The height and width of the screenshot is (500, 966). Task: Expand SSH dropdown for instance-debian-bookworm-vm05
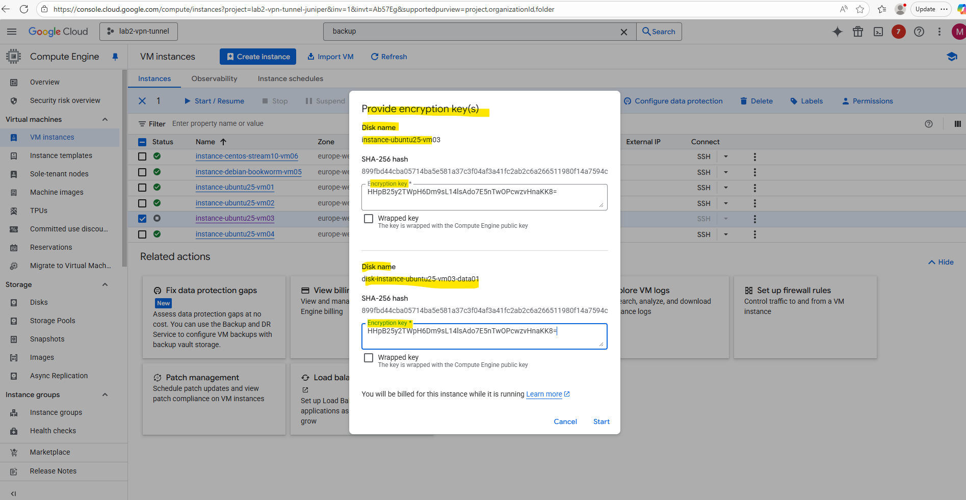[x=726, y=172]
